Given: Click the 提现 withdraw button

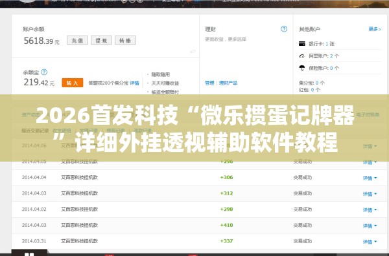Looking at the screenshot, I should [101, 40].
